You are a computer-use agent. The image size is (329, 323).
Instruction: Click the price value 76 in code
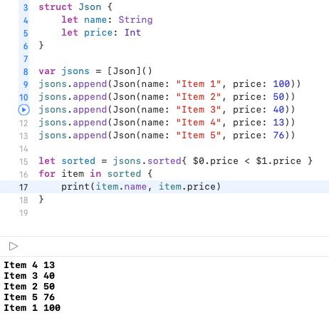tap(278, 135)
